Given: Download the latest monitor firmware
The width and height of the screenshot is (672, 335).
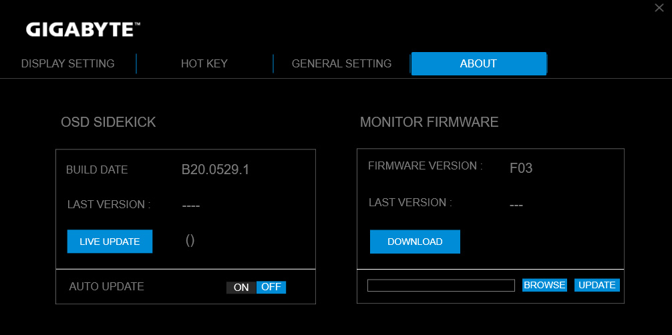Looking at the screenshot, I should (x=415, y=242).
